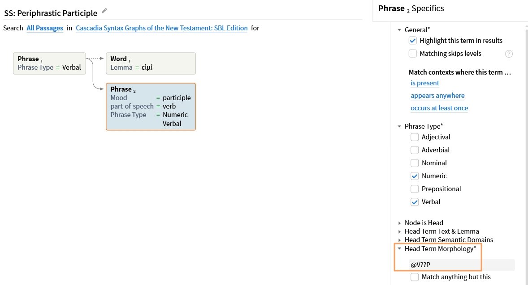Check the Adjectival phrase type
Image resolution: width=528 pixels, height=285 pixels.
[415, 137]
